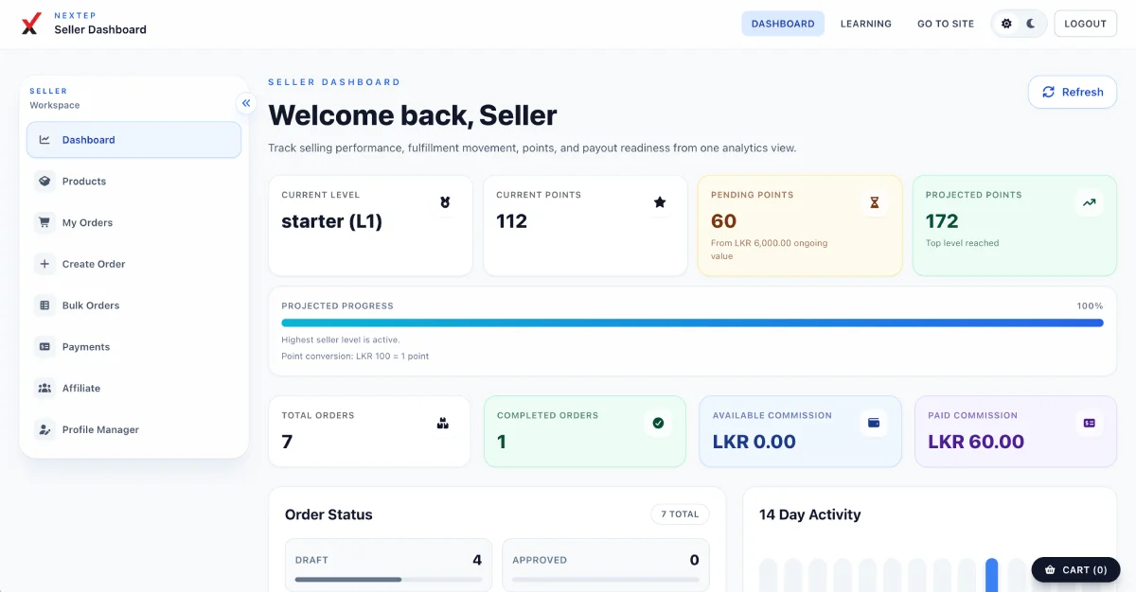Open Profile Manager in the sidebar
Image resolution: width=1136 pixels, height=592 pixels.
pyautogui.click(x=133, y=430)
